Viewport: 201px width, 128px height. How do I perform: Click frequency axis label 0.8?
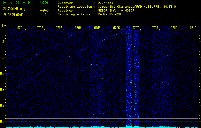click(x=3, y=90)
